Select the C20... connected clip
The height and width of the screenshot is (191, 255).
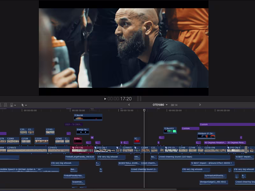click(23, 131)
